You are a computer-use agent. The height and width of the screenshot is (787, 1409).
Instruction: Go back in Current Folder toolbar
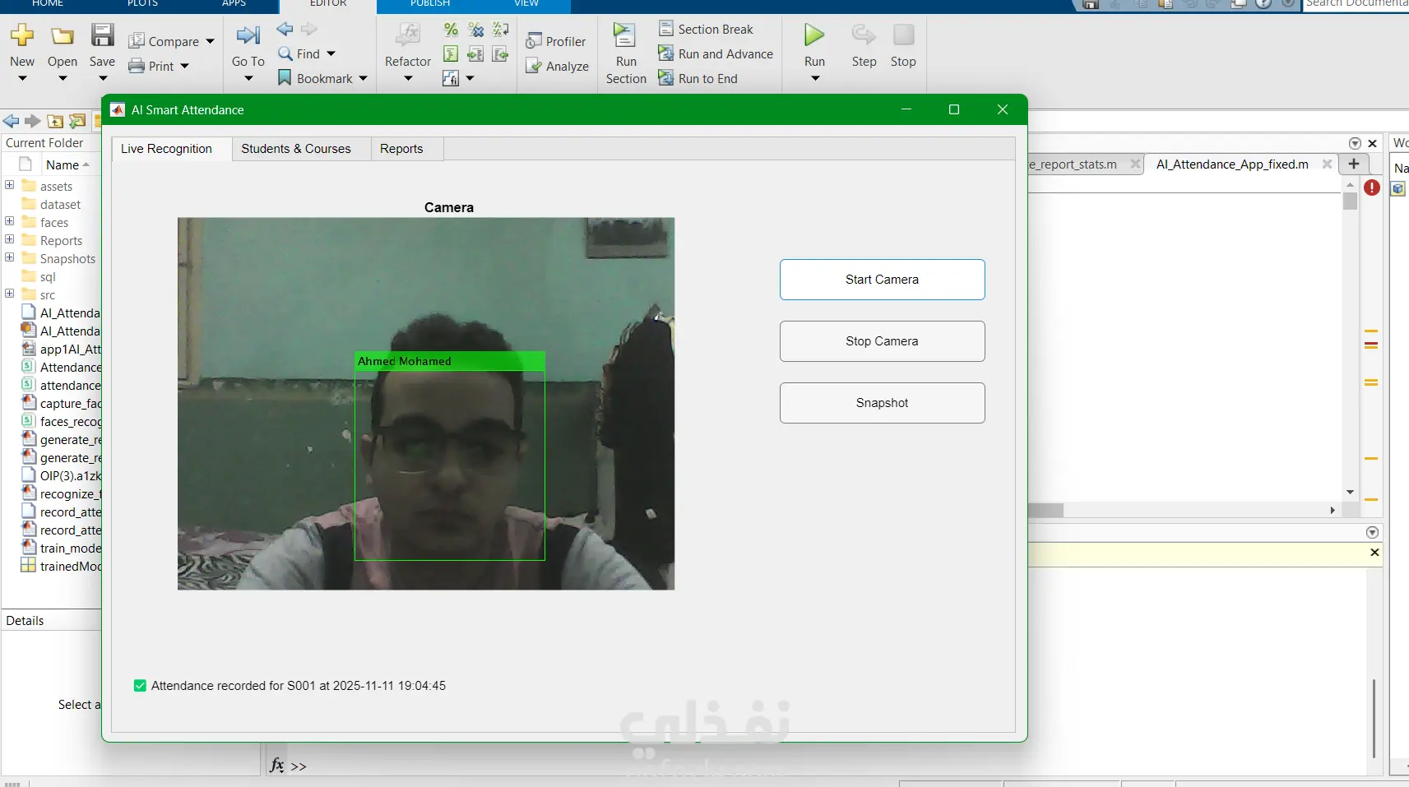[11, 121]
